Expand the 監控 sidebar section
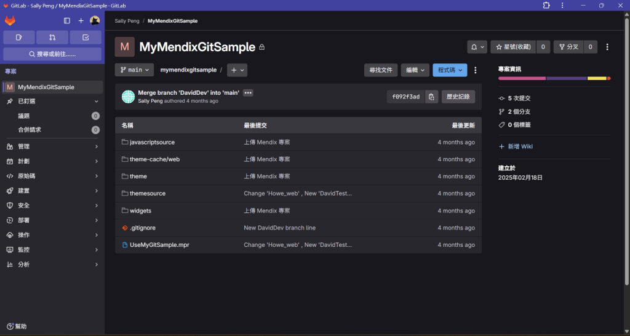This screenshot has height=336, width=630. [x=53, y=250]
